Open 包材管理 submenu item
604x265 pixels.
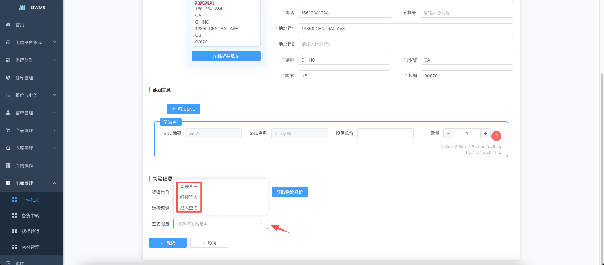click(31, 247)
